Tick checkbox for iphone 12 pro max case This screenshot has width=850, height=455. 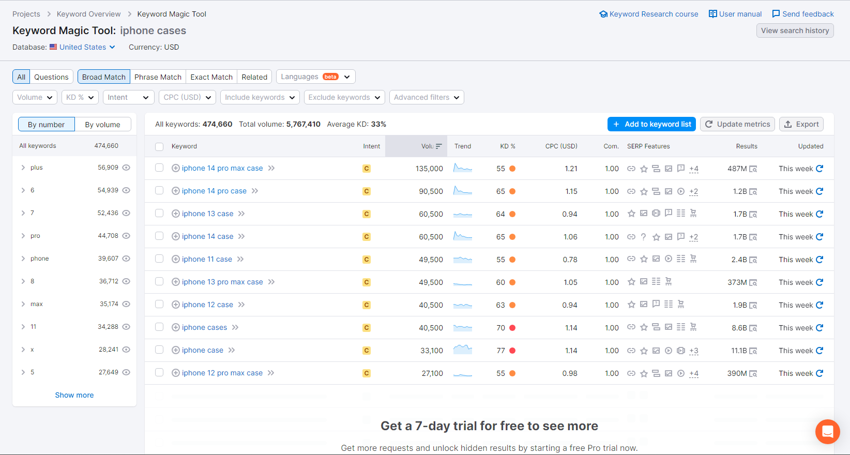pos(159,372)
